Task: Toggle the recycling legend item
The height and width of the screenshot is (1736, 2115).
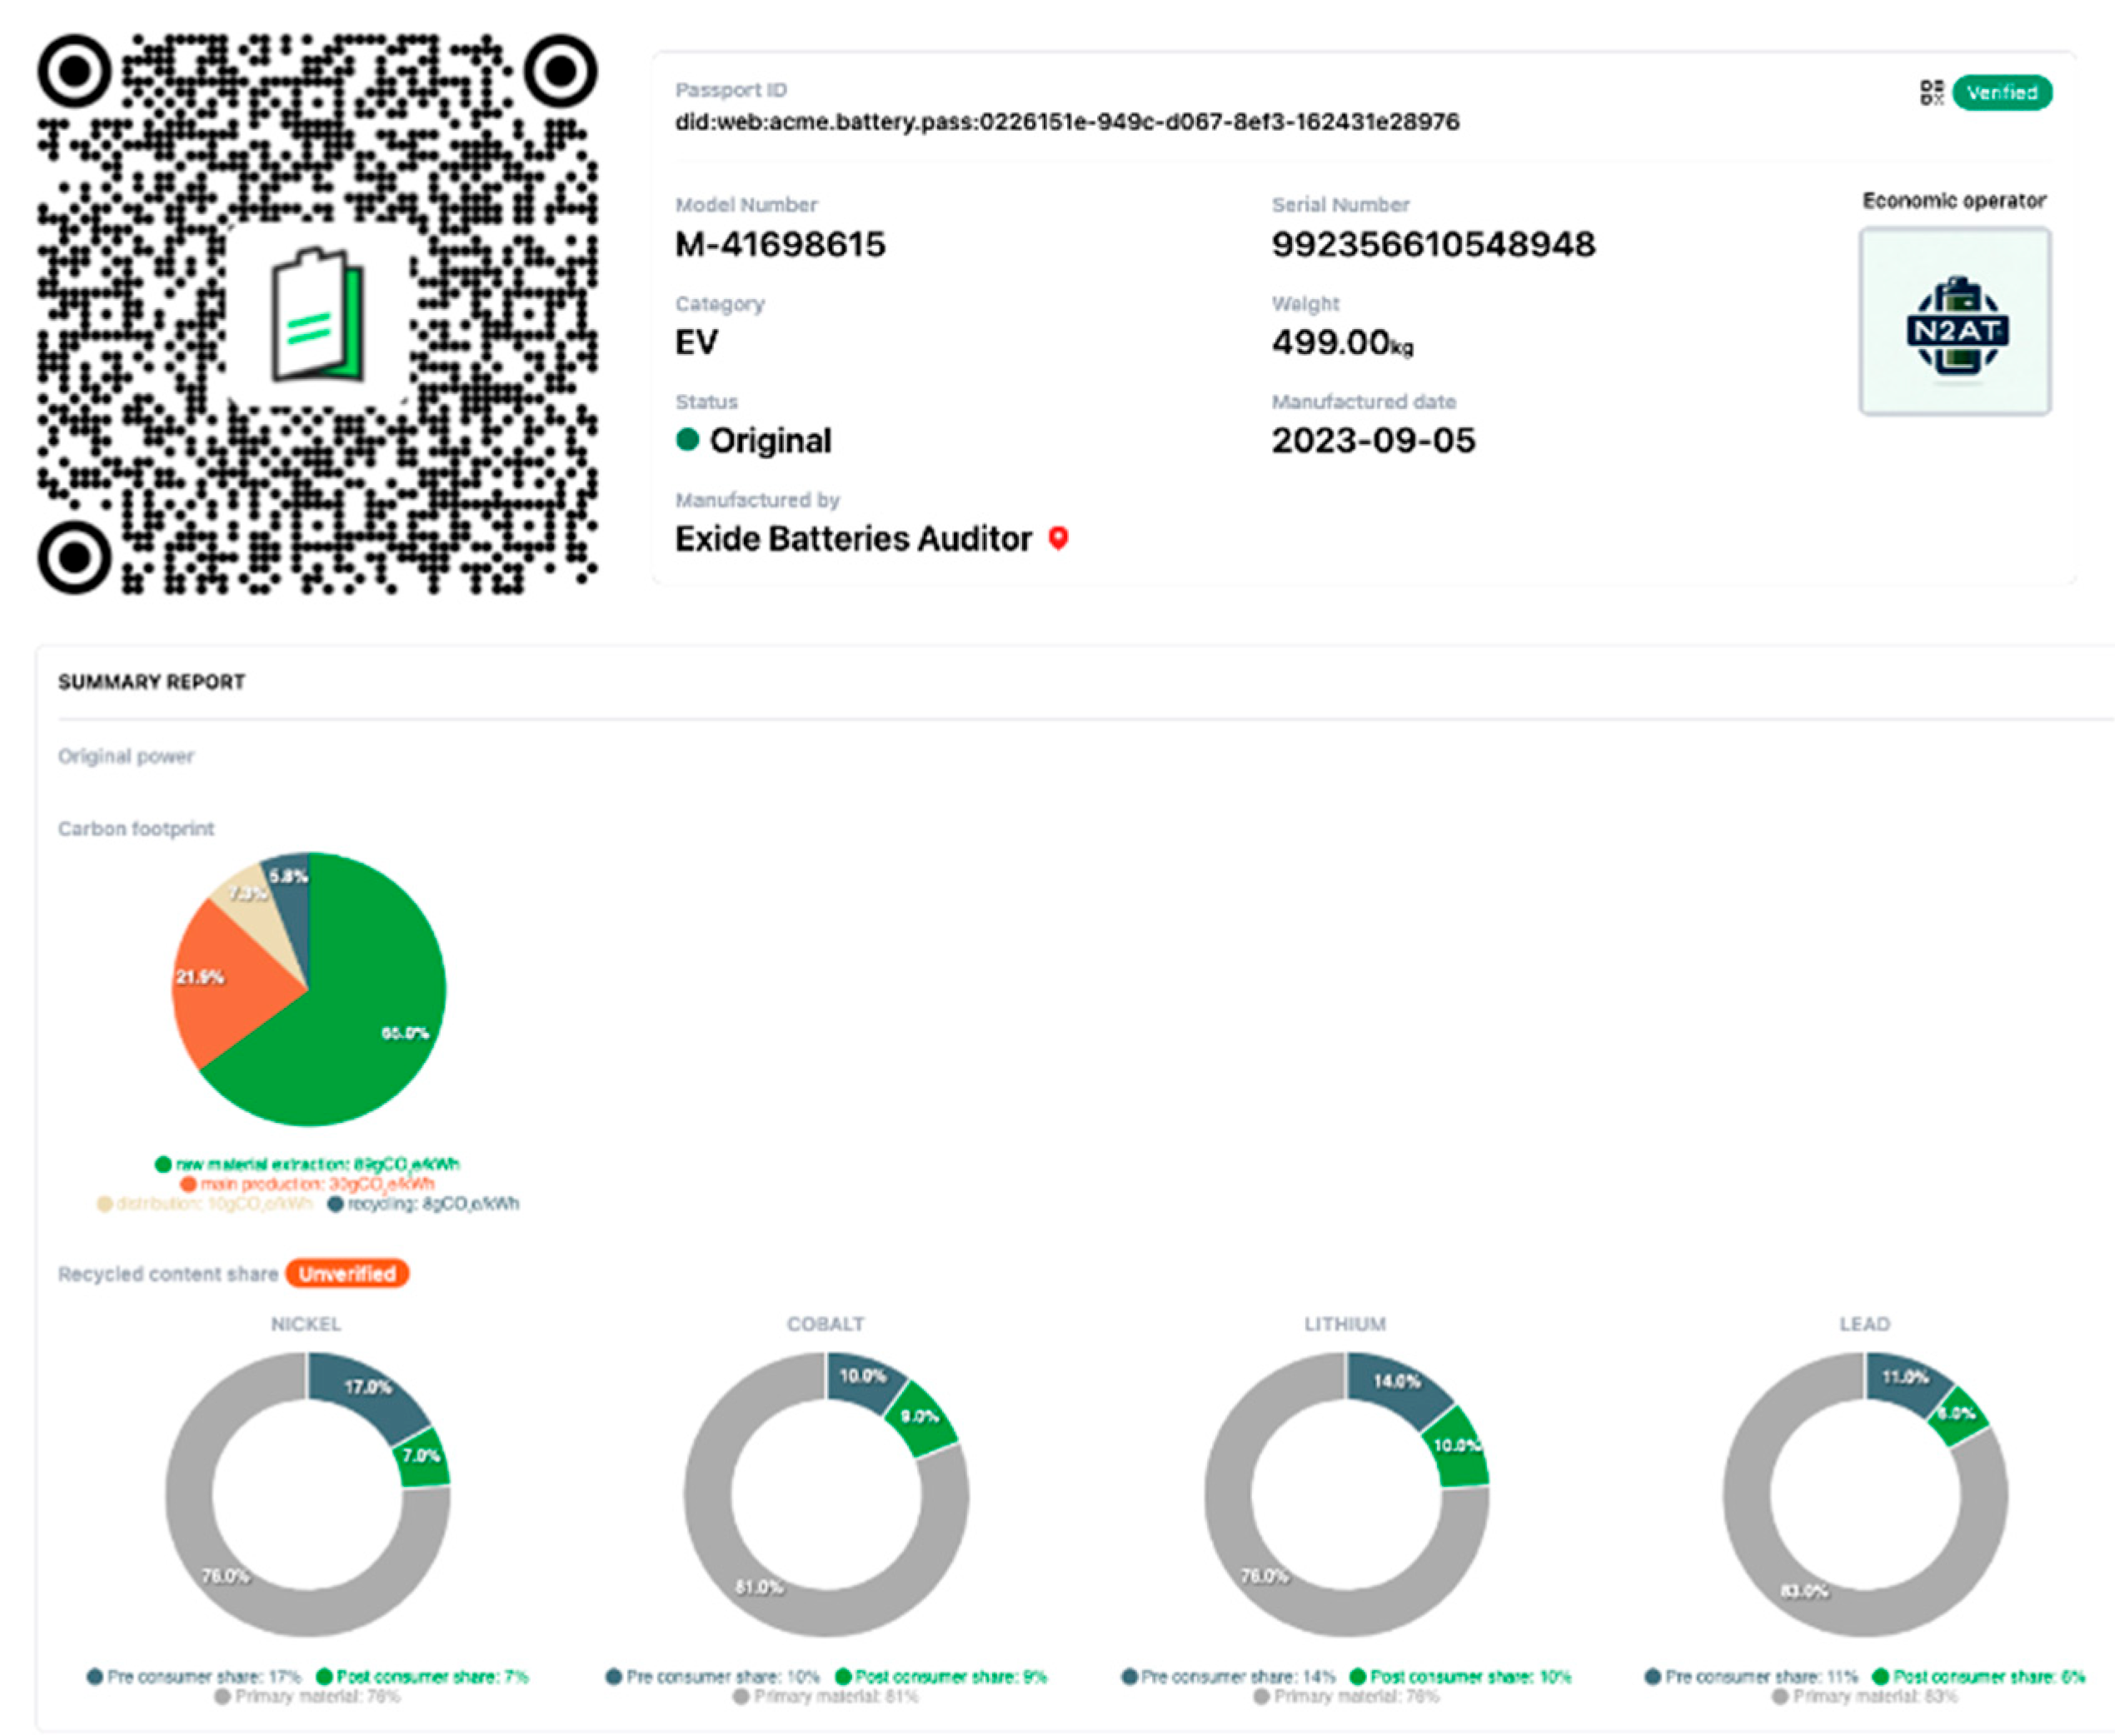Action: pos(424,1203)
